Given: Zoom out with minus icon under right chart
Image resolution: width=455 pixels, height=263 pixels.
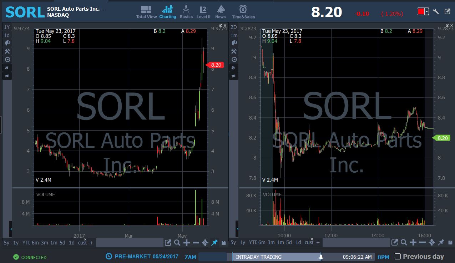Looking at the screenshot, I should (423, 243).
